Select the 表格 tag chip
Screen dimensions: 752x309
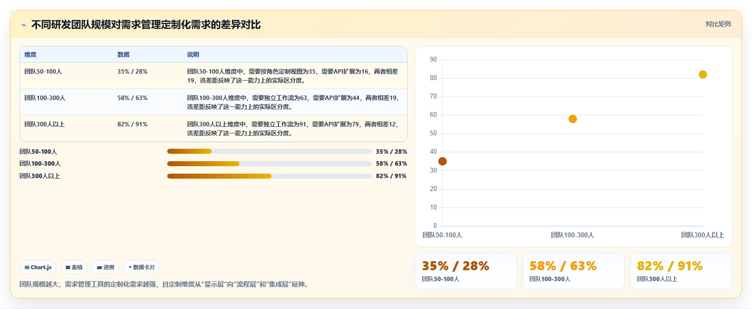click(74, 267)
